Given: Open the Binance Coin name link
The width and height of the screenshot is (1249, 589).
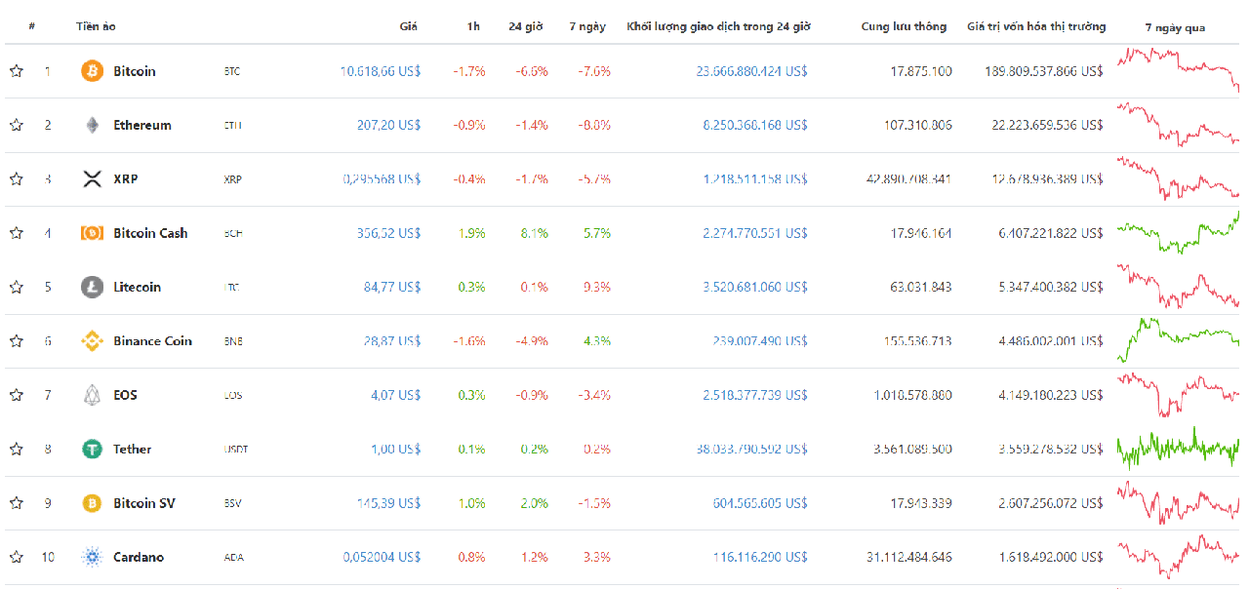Looking at the screenshot, I should pos(153,341).
